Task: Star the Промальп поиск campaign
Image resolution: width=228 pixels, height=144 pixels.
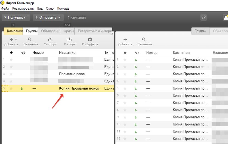Action: click(x=11, y=74)
